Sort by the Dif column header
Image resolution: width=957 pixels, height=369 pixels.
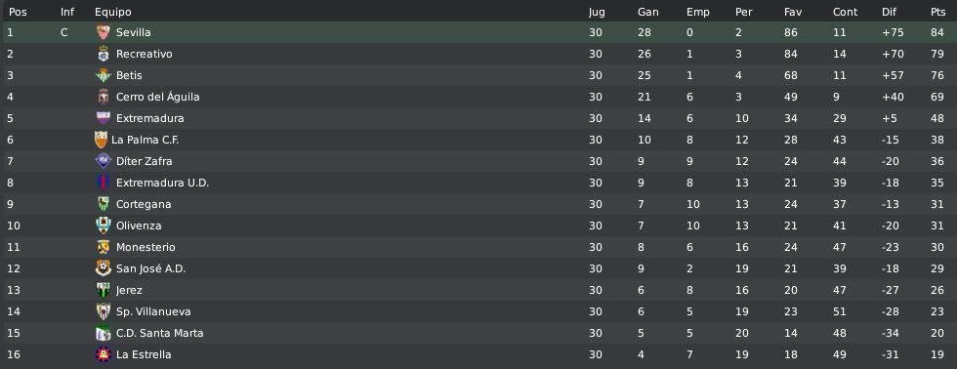coord(889,12)
